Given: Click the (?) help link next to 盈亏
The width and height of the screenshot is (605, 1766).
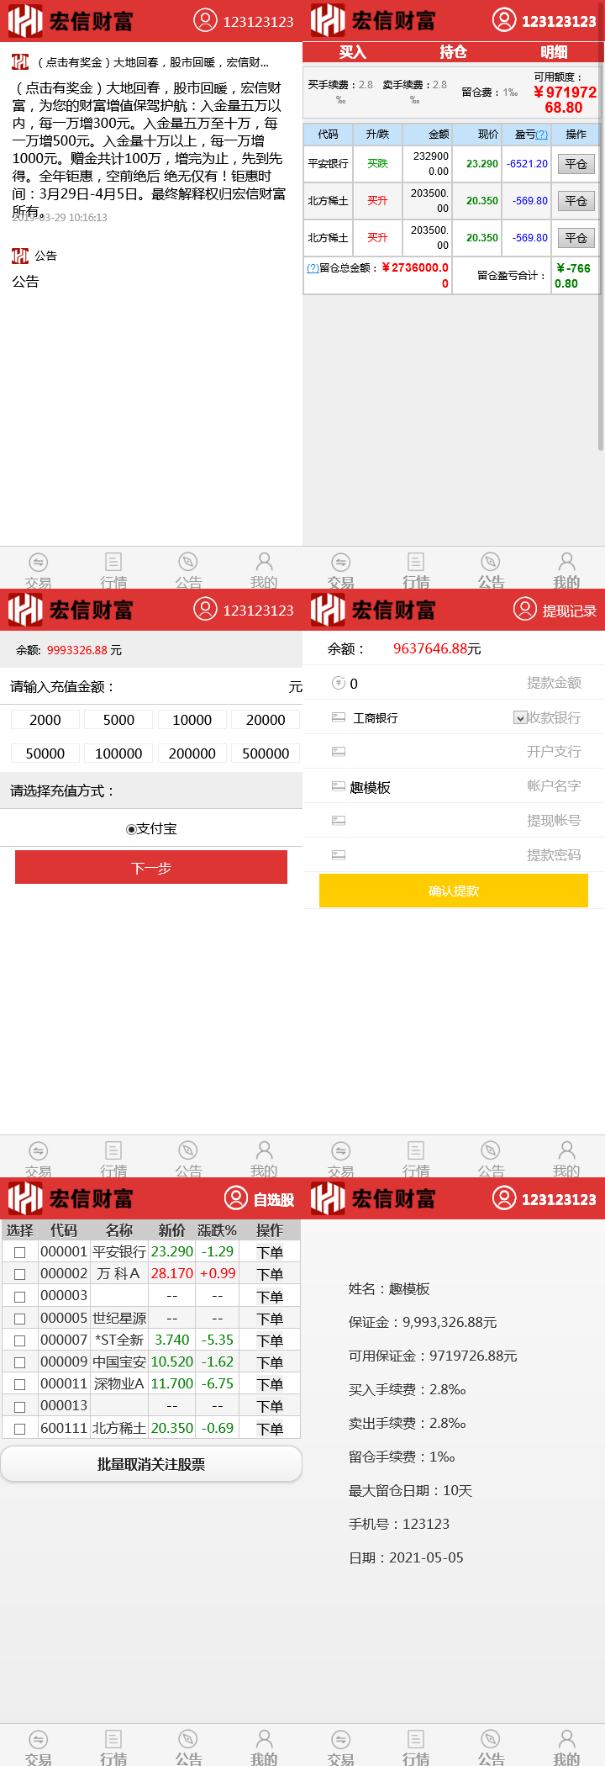Looking at the screenshot, I should point(542,135).
